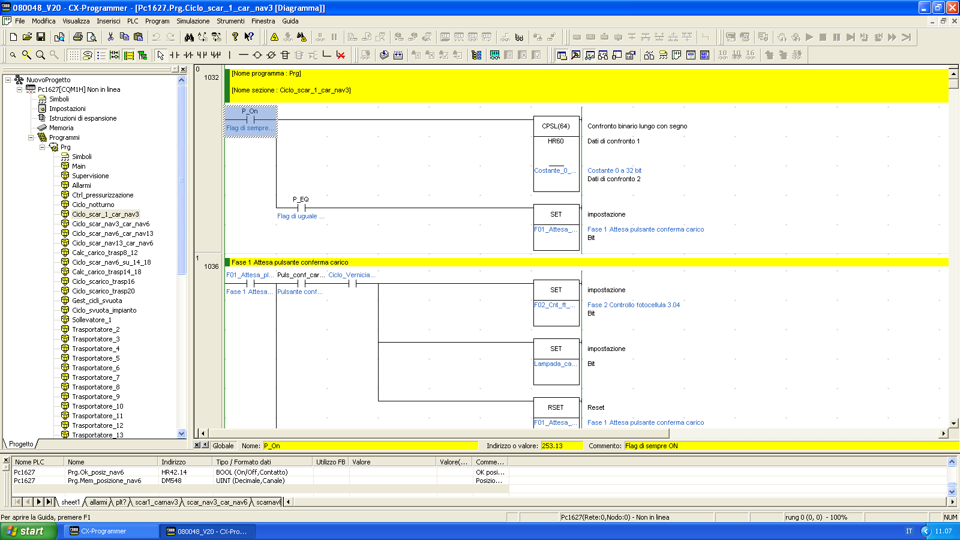
Task: Select the horizontal line drawing tool
Action: coord(244,55)
